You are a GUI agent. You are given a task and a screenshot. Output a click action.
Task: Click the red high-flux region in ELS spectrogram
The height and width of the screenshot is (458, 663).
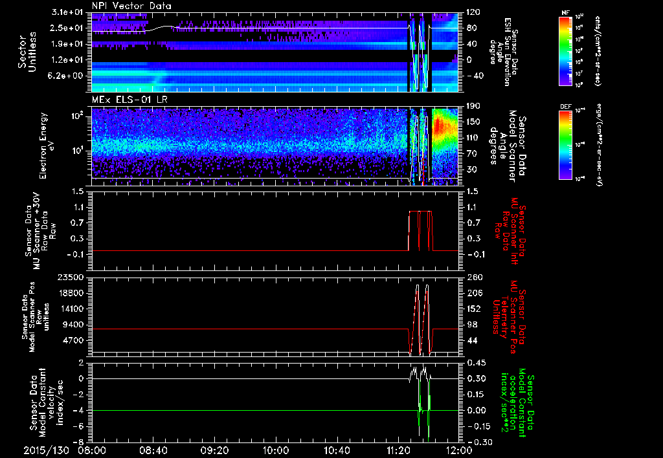coord(440,125)
